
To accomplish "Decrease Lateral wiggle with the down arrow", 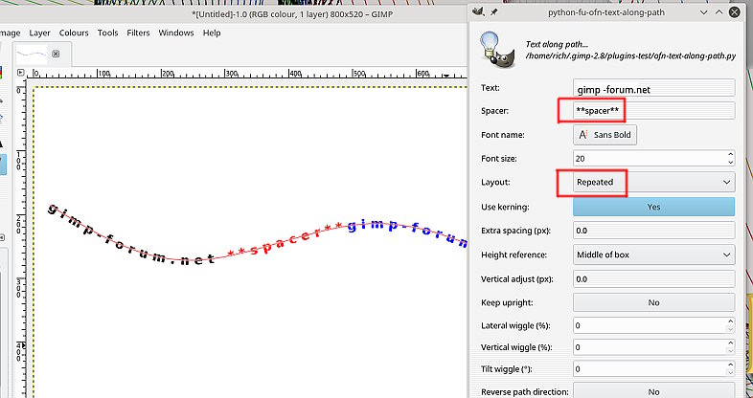I will [730, 329].
